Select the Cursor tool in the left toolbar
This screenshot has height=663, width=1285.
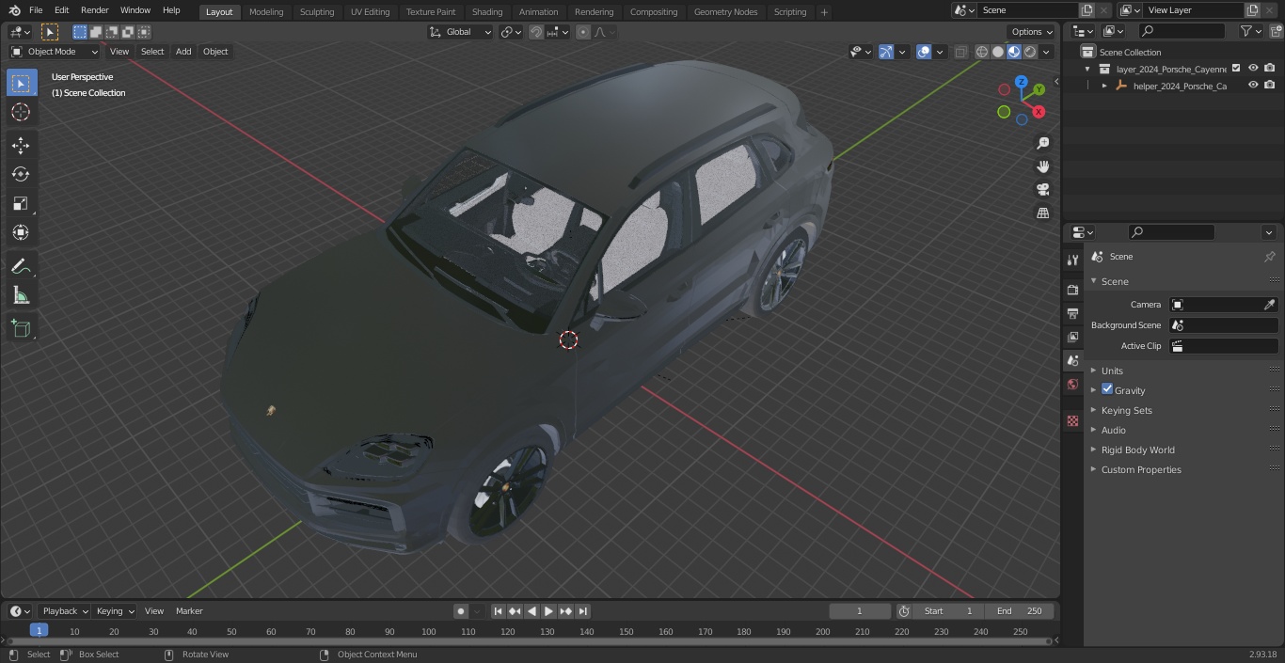(21, 112)
